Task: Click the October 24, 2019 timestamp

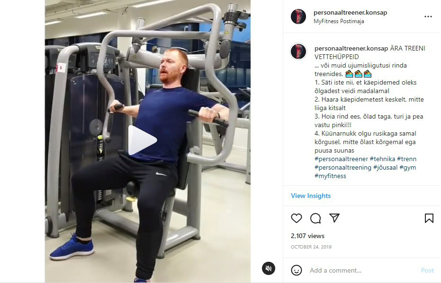Action: [x=311, y=247]
